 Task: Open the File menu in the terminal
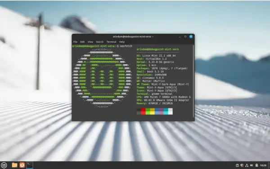75,42
